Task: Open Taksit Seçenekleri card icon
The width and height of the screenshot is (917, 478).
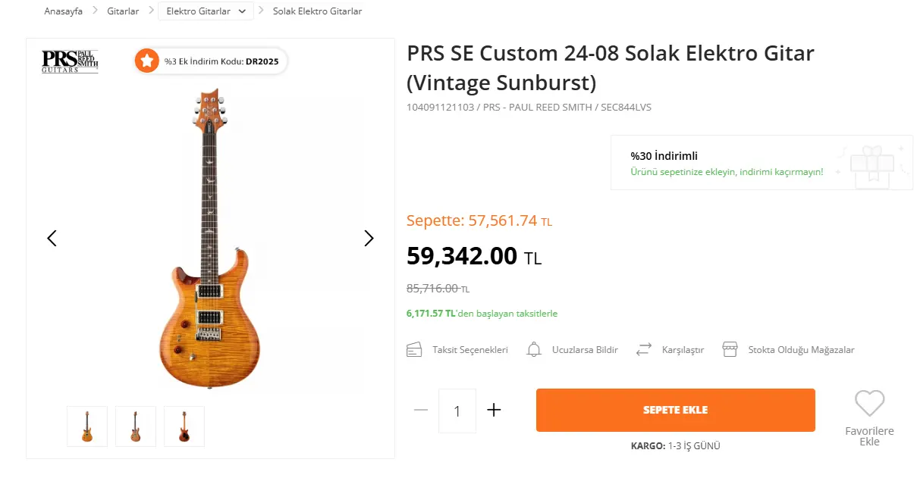Action: point(414,350)
